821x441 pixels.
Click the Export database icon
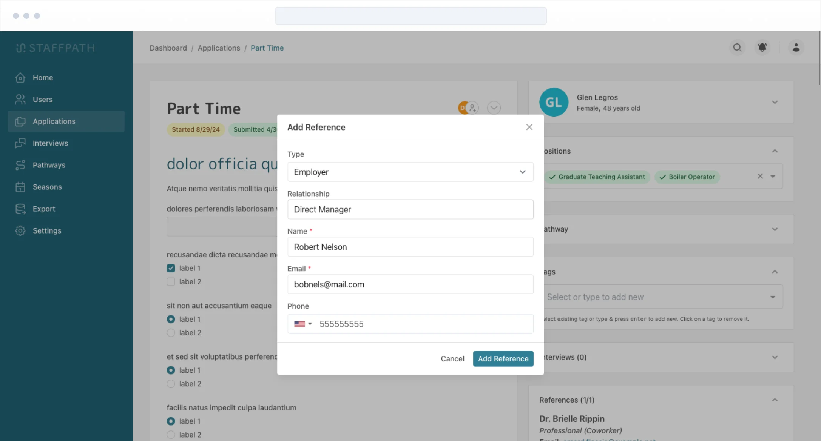pyautogui.click(x=20, y=209)
